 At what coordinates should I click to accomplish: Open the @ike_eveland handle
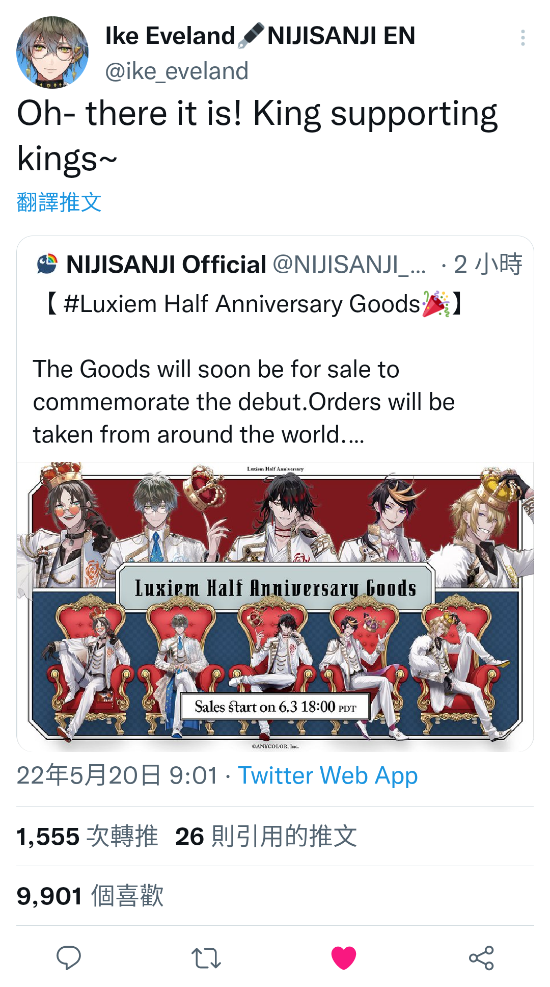(x=177, y=71)
